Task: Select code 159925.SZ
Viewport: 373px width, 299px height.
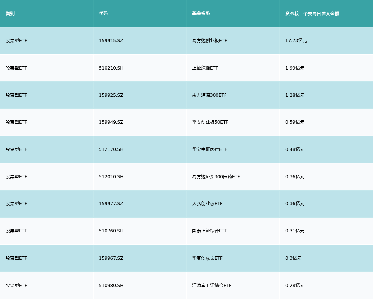Action: coord(111,95)
